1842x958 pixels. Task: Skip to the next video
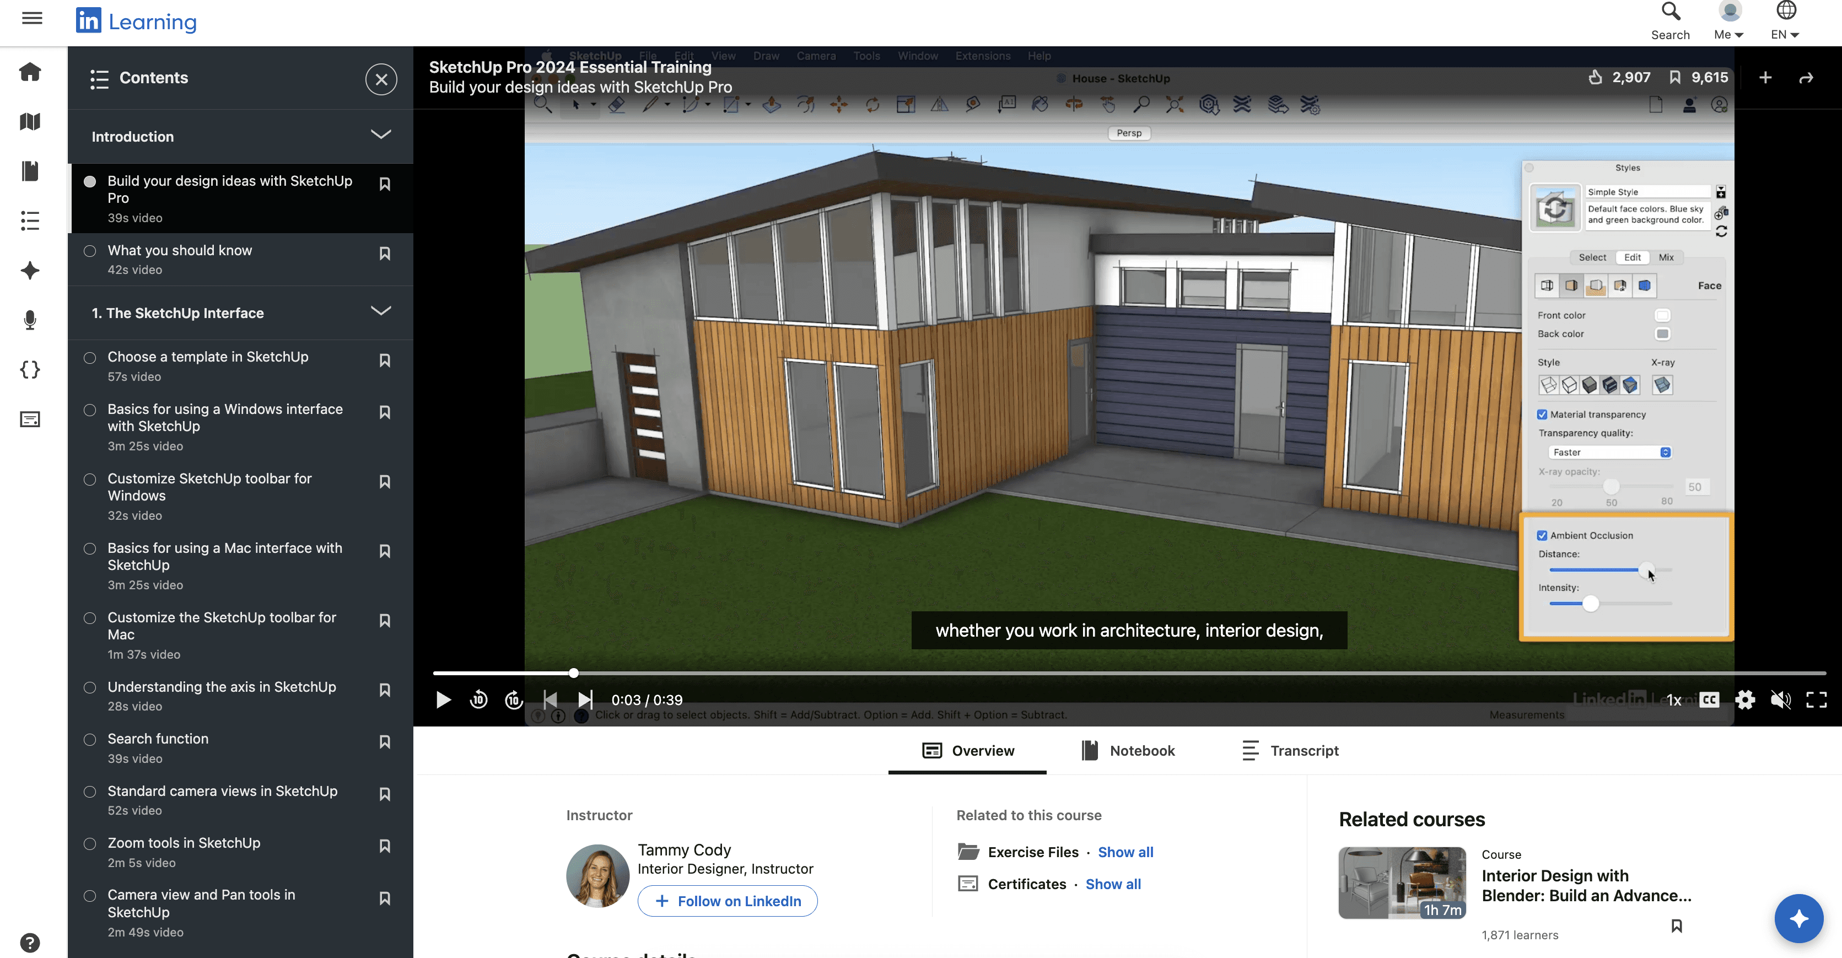point(585,699)
